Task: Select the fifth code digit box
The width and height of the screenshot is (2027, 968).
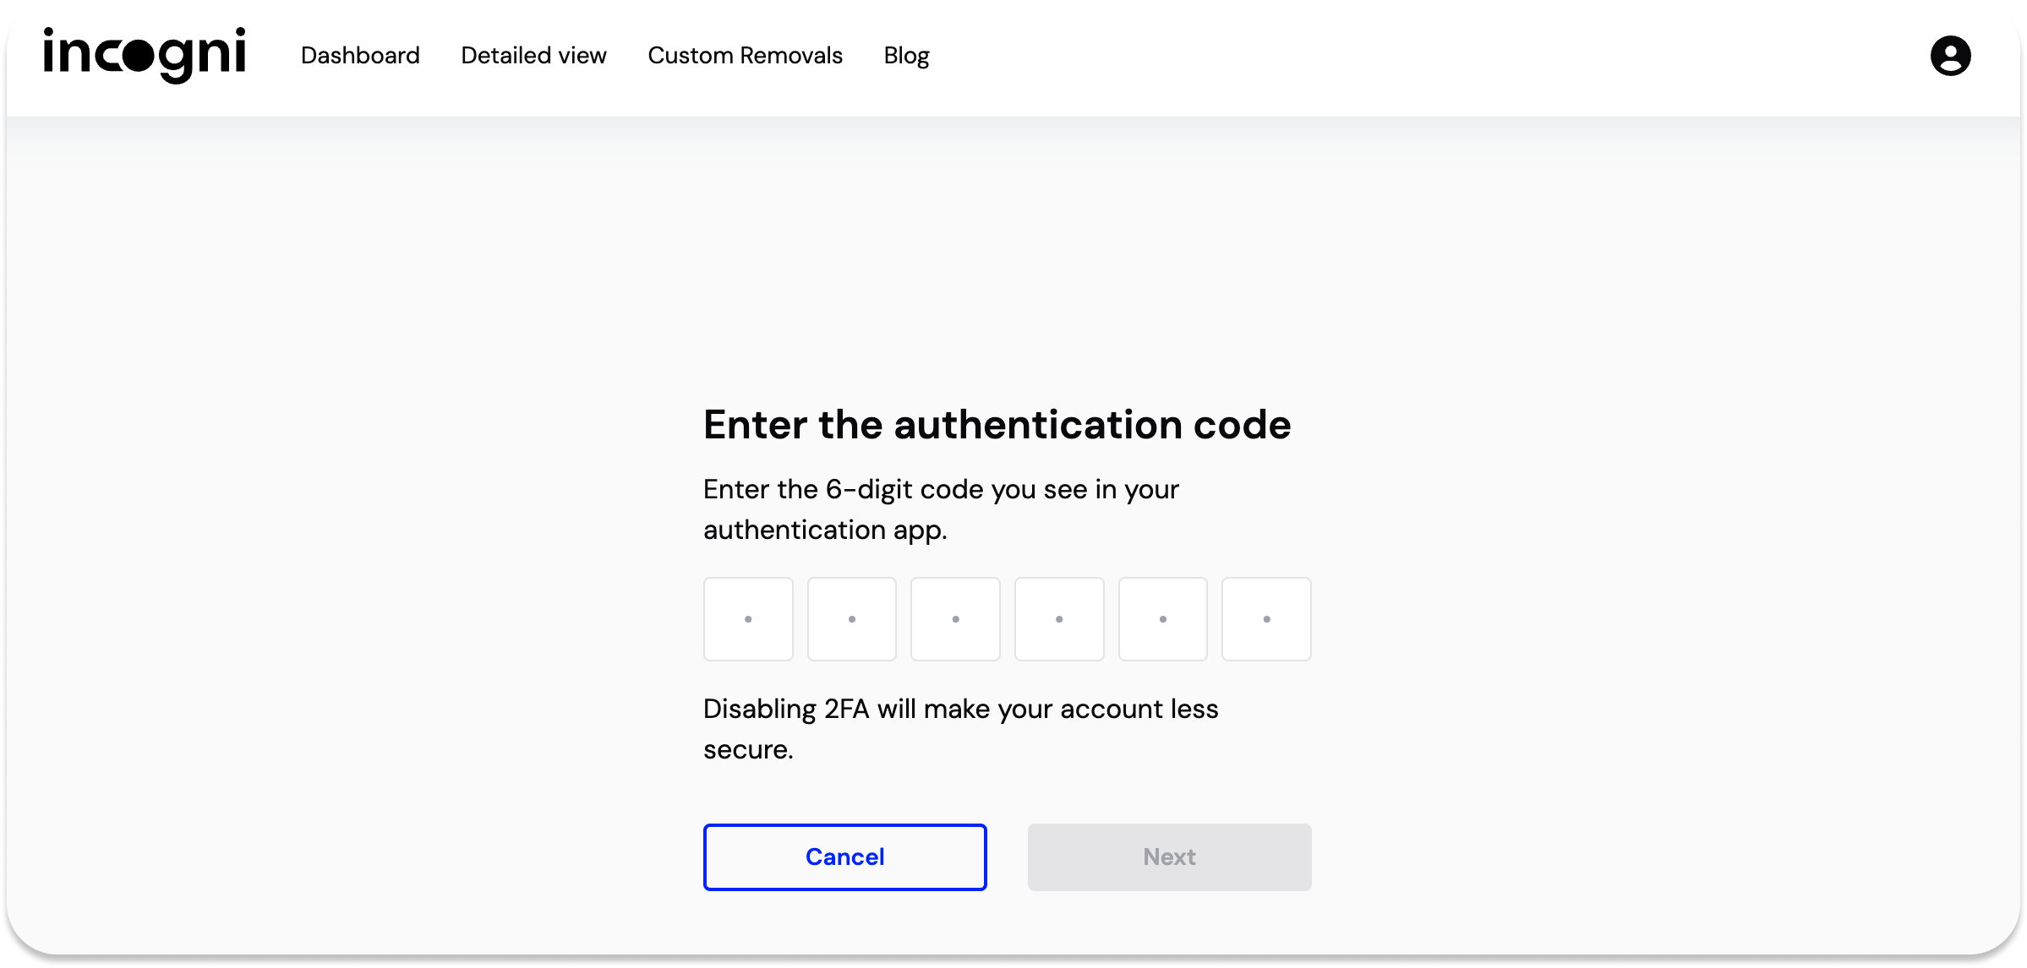Action: tap(1163, 619)
